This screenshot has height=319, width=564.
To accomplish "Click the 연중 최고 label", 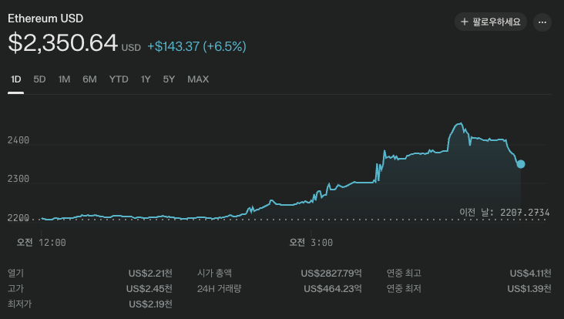I will point(404,274).
